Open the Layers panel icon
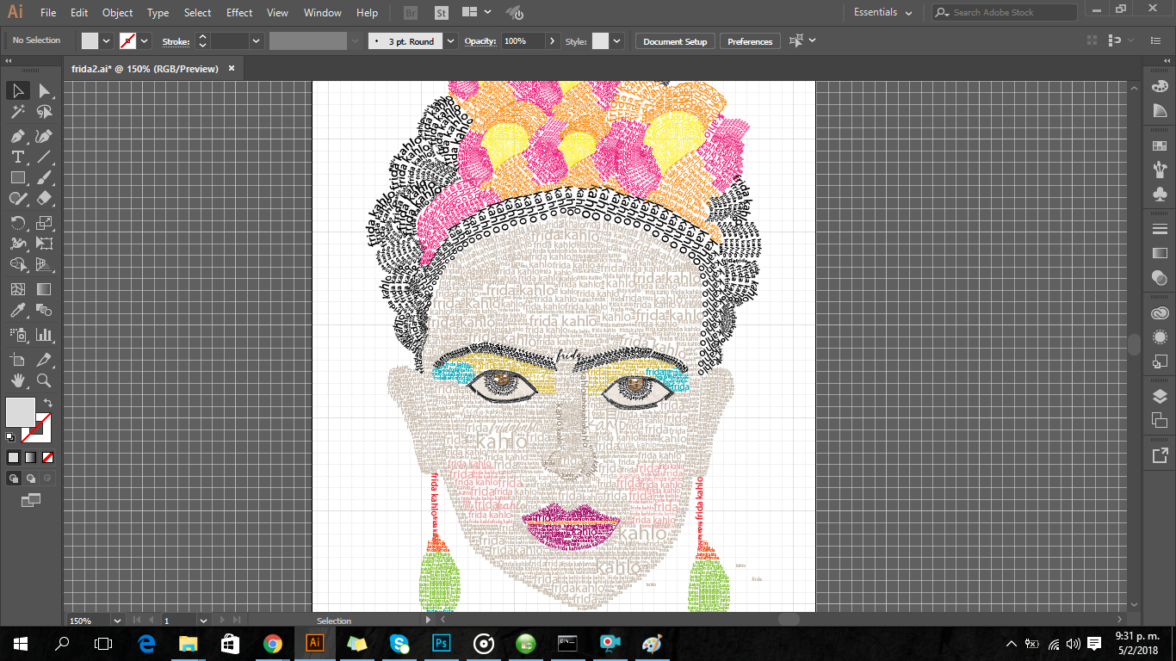 [x=1160, y=396]
